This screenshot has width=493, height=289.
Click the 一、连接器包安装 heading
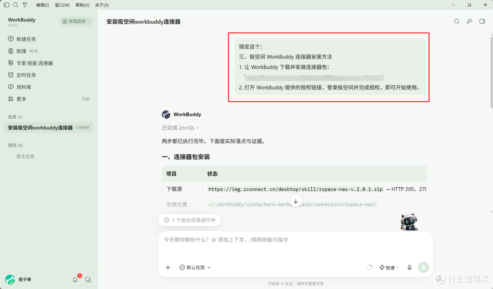pos(185,157)
